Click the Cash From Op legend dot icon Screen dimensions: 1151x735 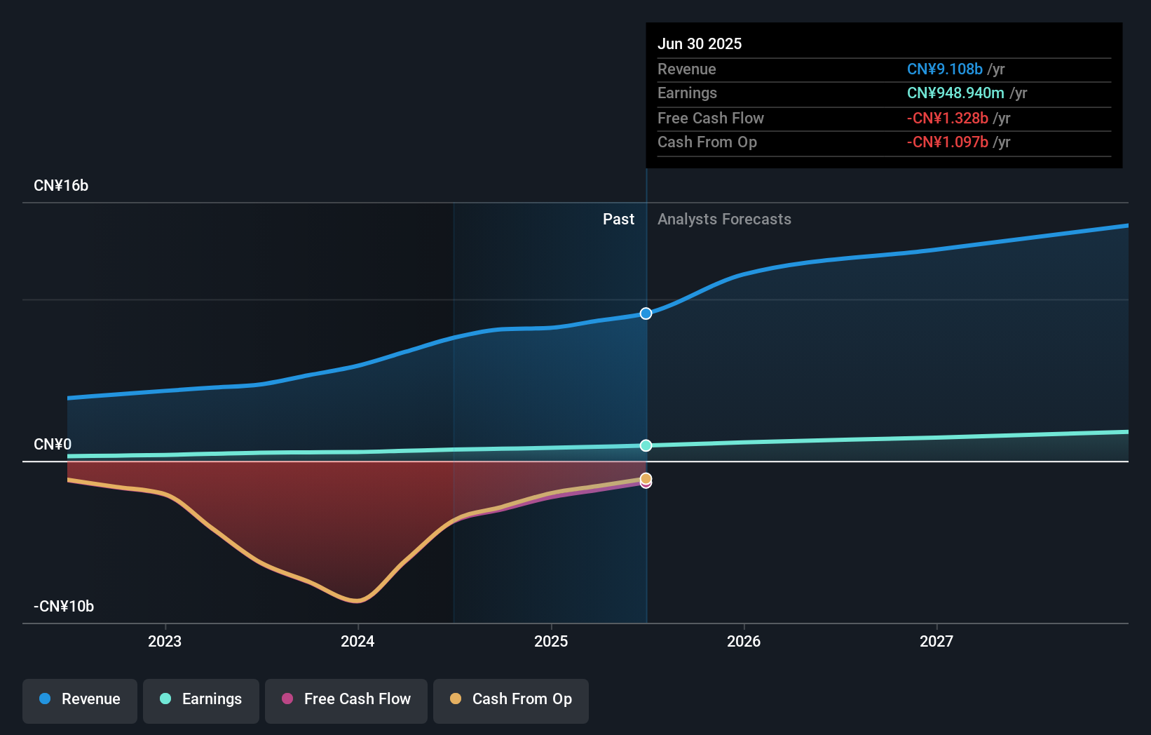tap(455, 699)
